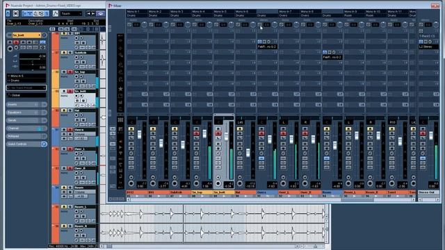Open the Sn_bott track name dropdown arrow in inspector
The width and height of the screenshot is (445, 250).
(x=40, y=35)
